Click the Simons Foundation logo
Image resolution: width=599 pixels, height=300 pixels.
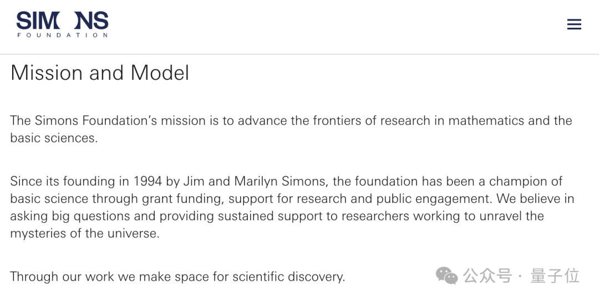click(x=62, y=24)
